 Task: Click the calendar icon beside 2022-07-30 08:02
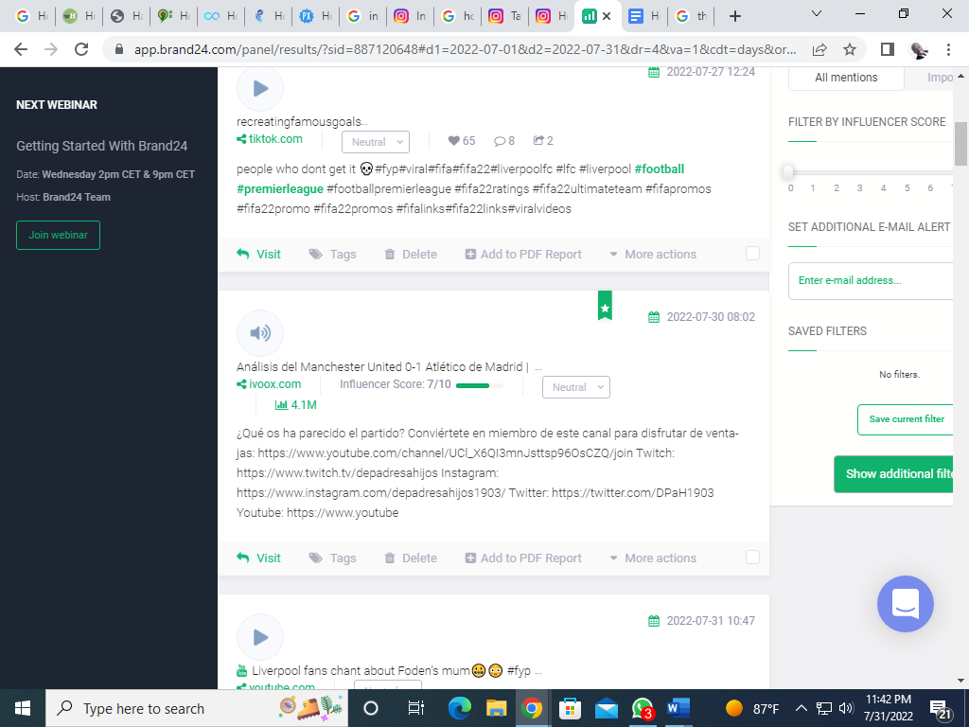pyautogui.click(x=654, y=317)
